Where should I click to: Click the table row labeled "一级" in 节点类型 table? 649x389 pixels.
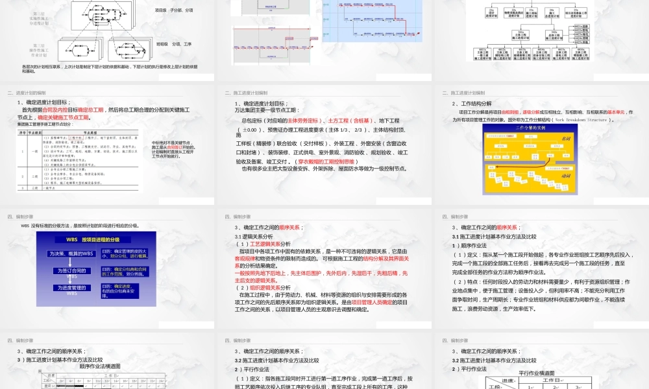(78, 151)
